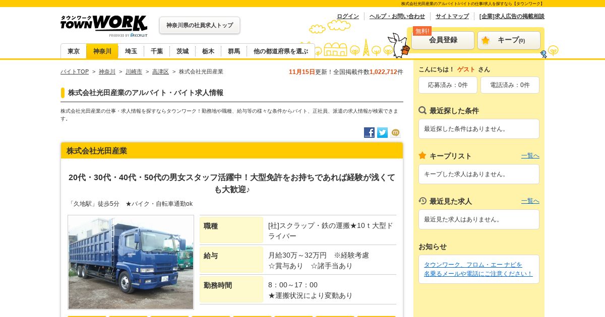The image size is (605, 317).
Task: Select 神奈川 region tab
Action: (x=102, y=51)
